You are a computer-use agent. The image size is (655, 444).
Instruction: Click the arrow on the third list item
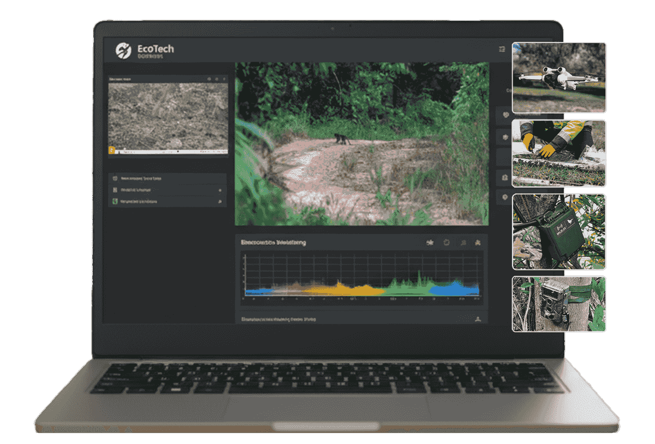pyautogui.click(x=220, y=202)
